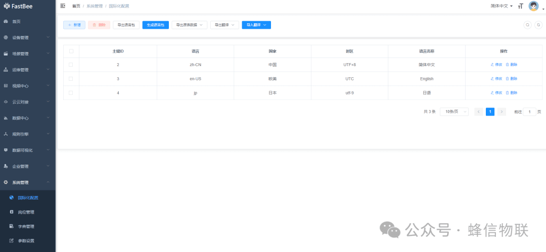Refresh the table with the refresh icon

tap(539, 25)
